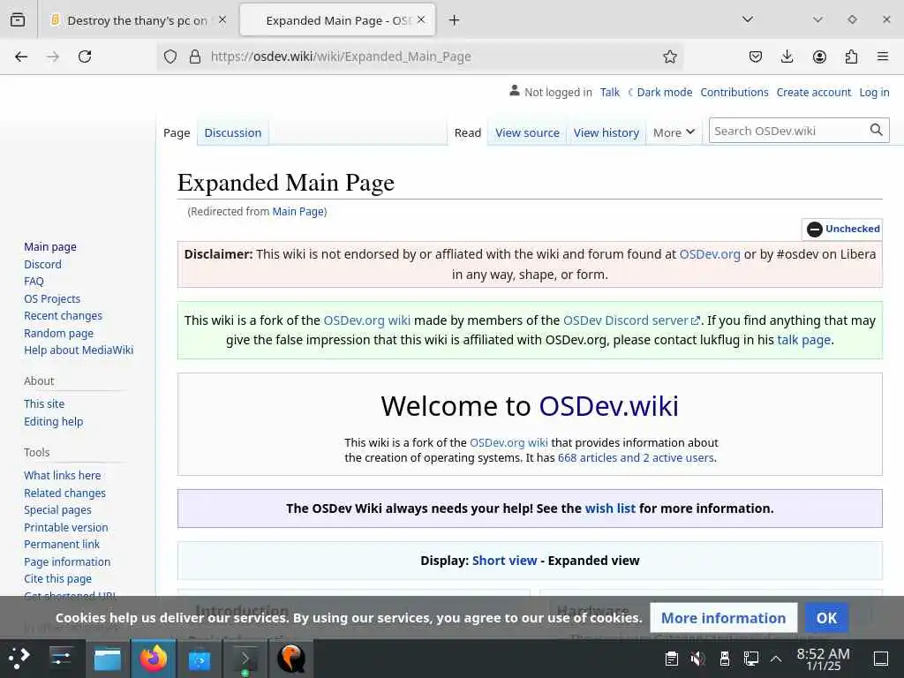Click the clock showing 8:52 AM
Screen dimensions: 904x678
pyautogui.click(x=823, y=659)
